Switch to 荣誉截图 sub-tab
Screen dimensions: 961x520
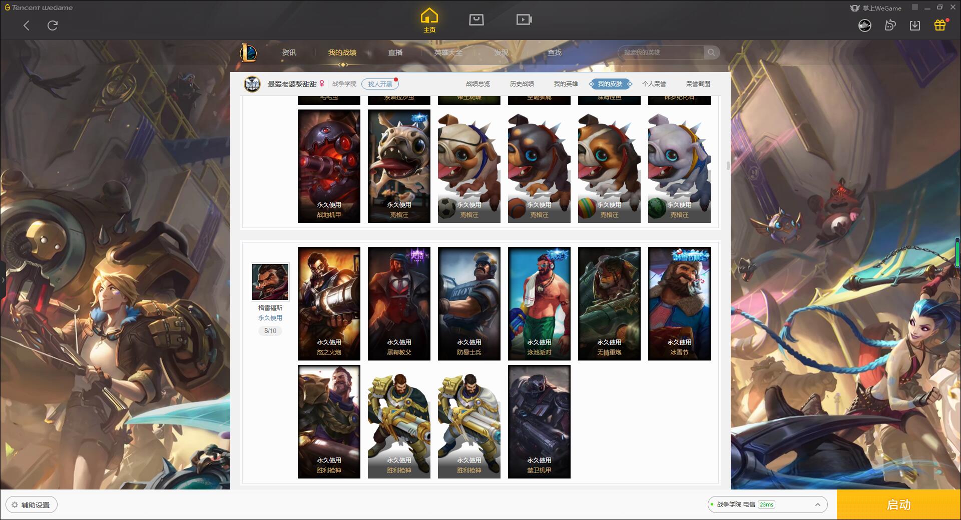coord(698,84)
